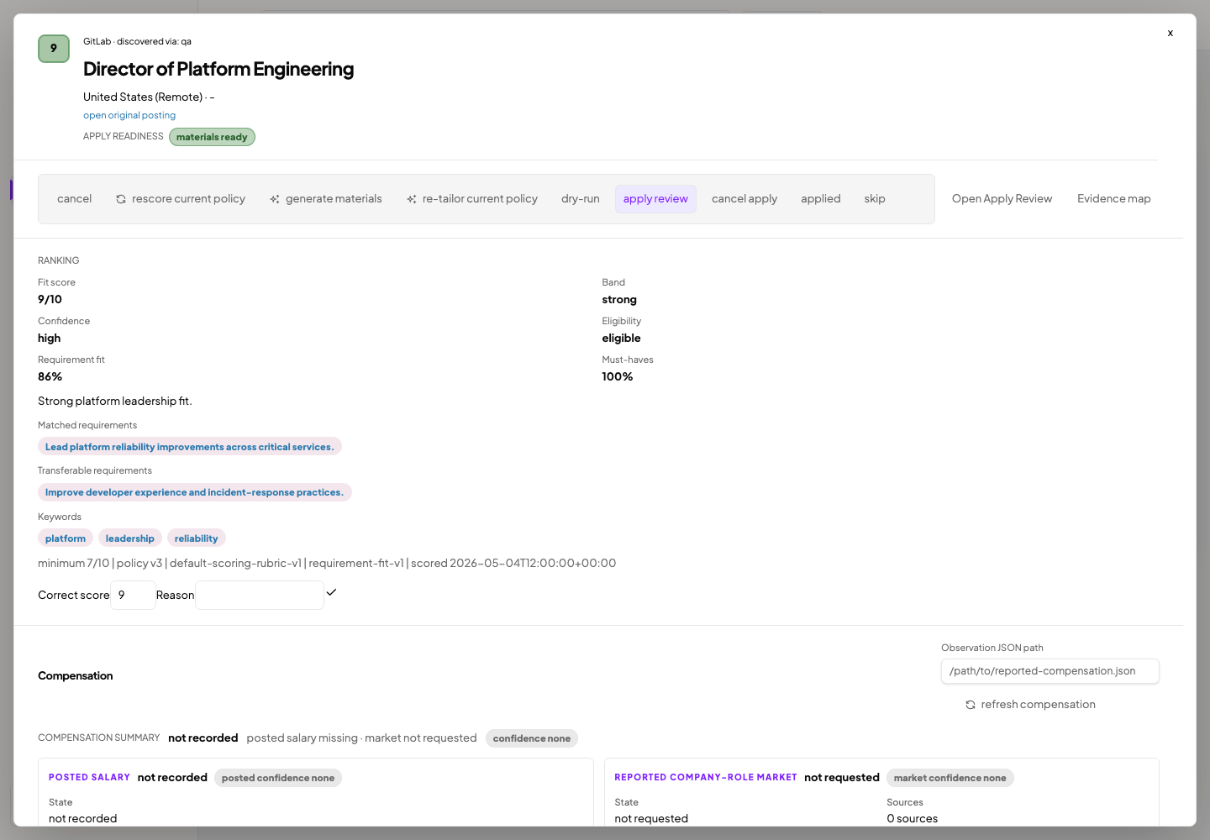
Task: Click the 'Strong platform leadership fit.' summary
Action: (x=115, y=401)
